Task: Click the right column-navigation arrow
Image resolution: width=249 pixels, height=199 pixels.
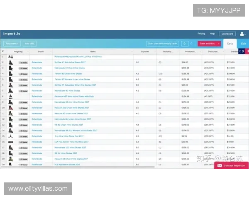Action: (243, 51)
